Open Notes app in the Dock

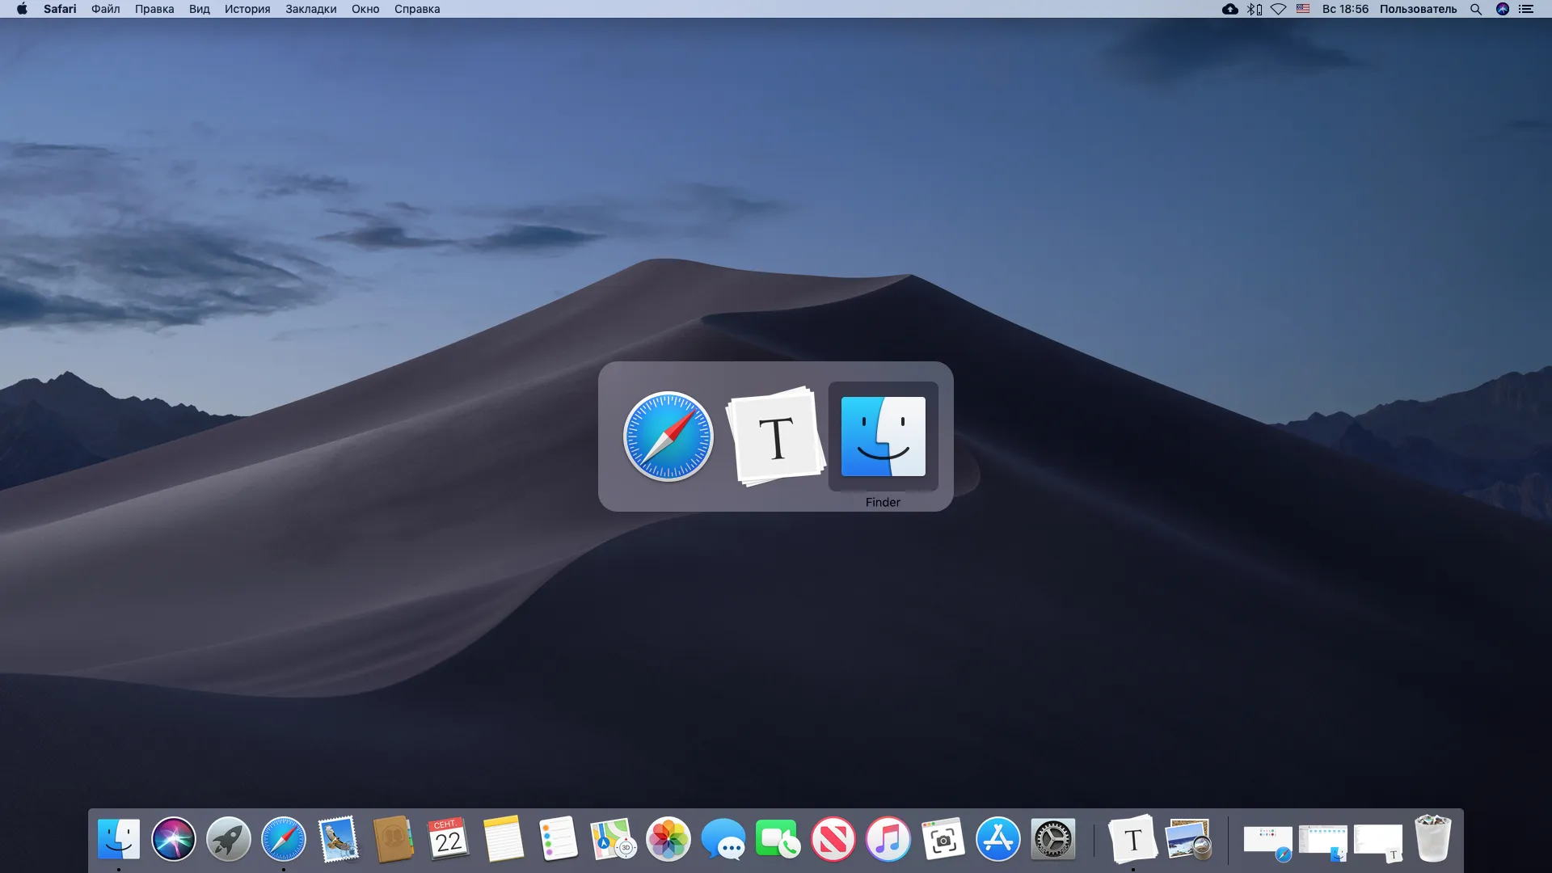point(504,839)
